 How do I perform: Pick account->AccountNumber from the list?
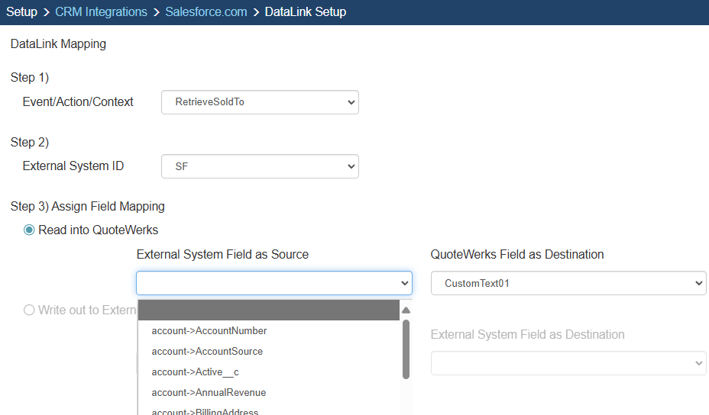point(209,331)
